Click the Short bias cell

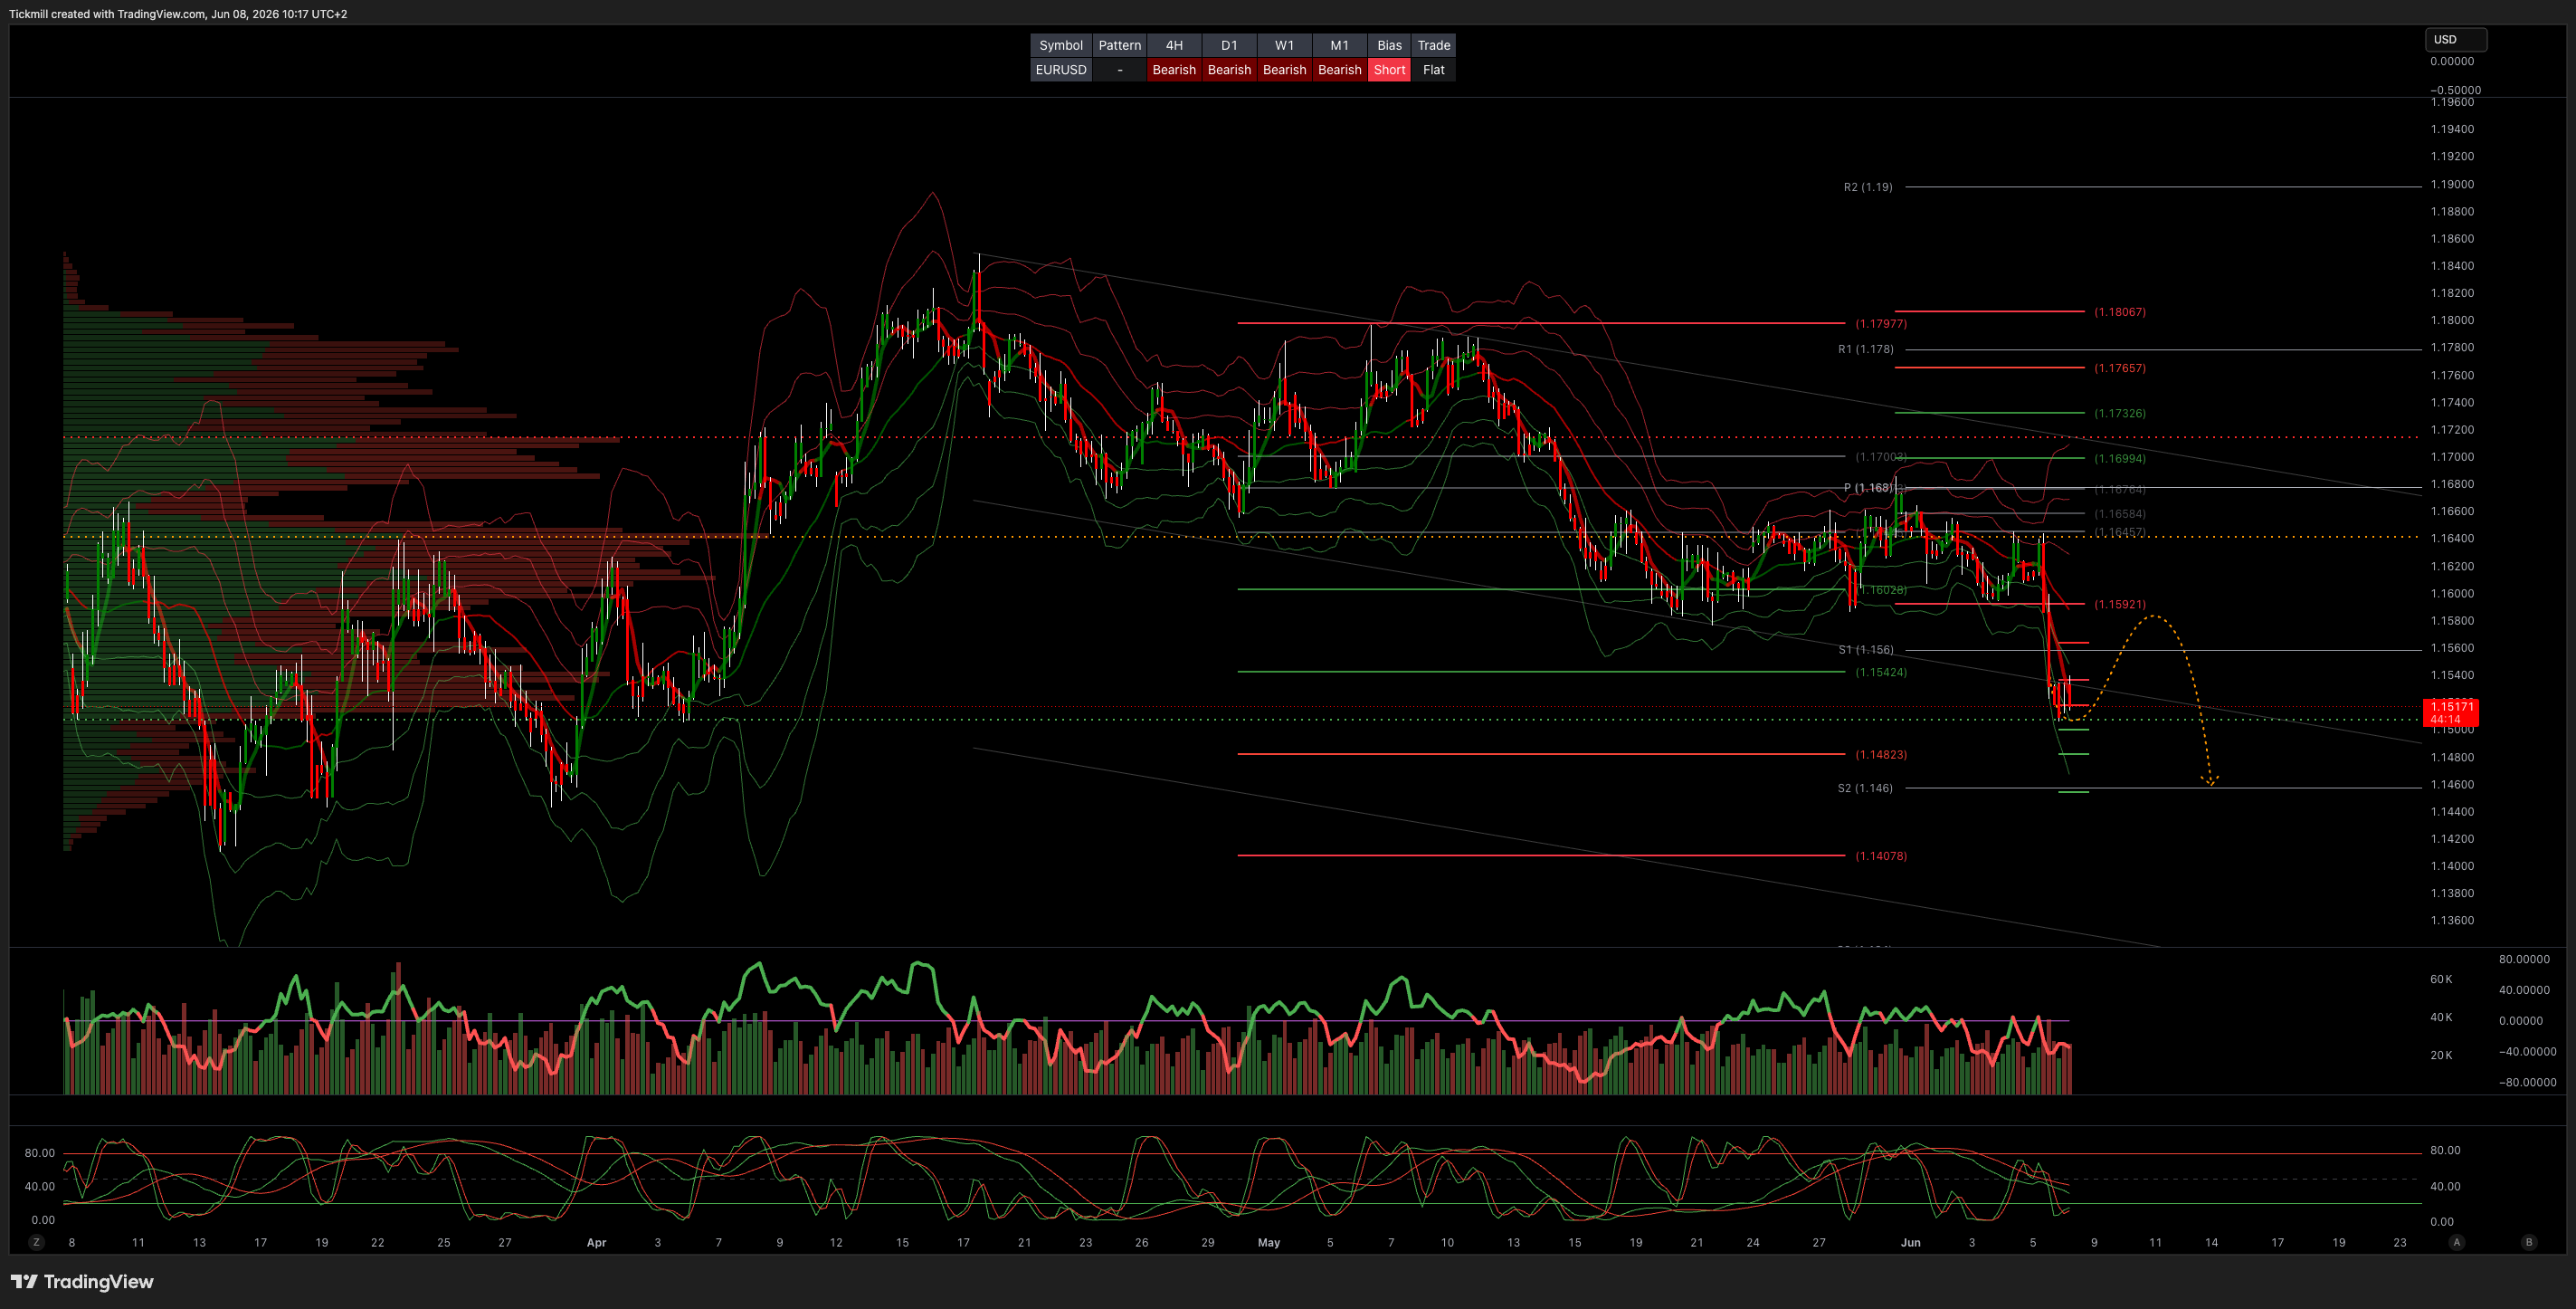(1389, 70)
